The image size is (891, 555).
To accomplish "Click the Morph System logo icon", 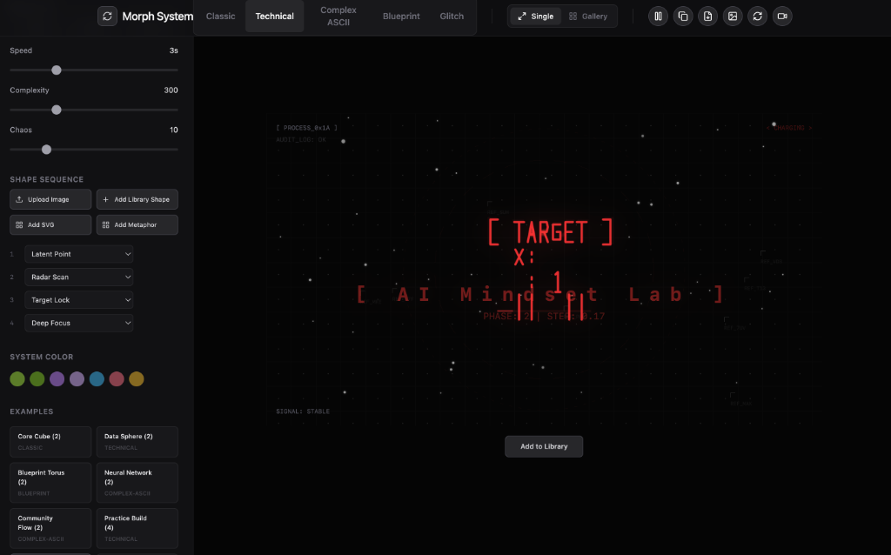I will tap(107, 17).
